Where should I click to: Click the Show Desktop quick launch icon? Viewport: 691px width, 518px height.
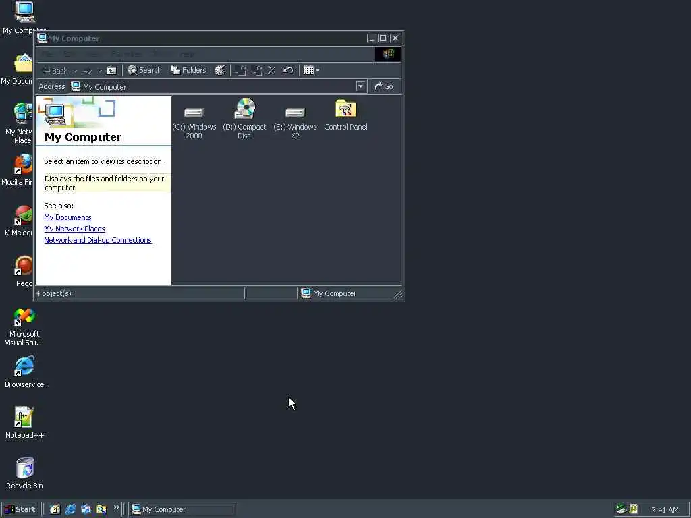pos(55,509)
